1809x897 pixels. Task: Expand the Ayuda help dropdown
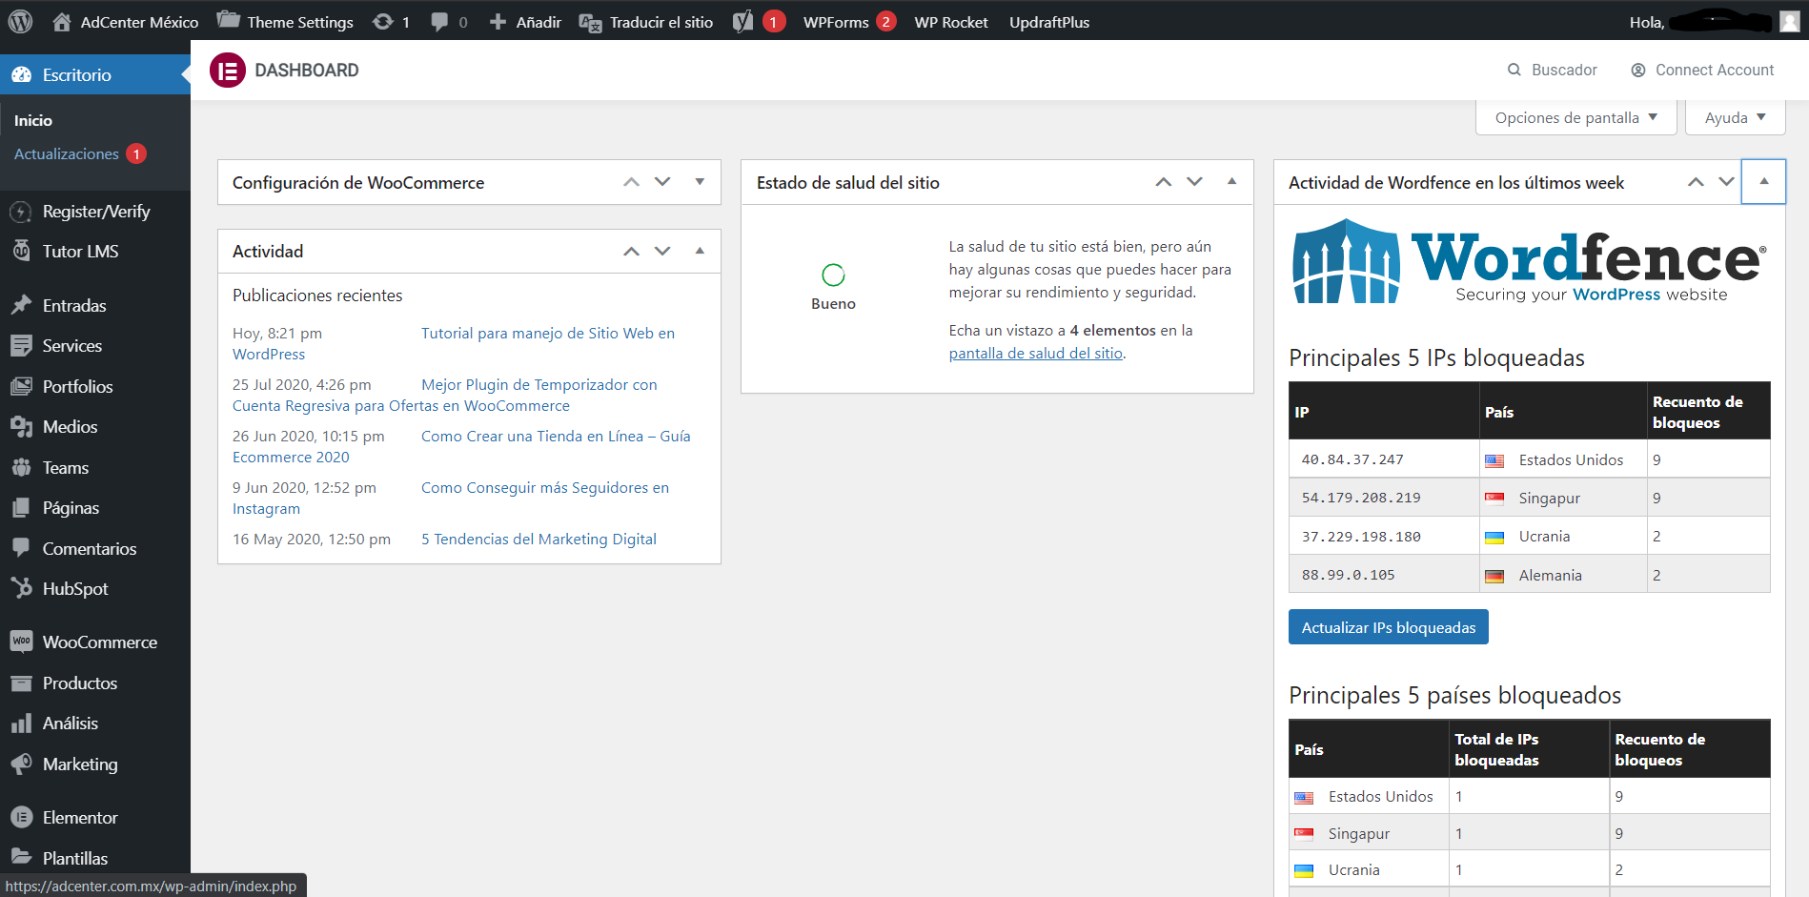(x=1735, y=117)
